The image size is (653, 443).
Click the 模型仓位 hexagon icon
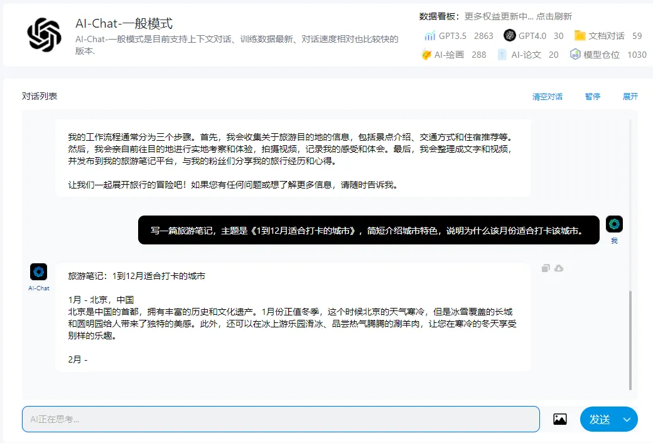(x=575, y=55)
